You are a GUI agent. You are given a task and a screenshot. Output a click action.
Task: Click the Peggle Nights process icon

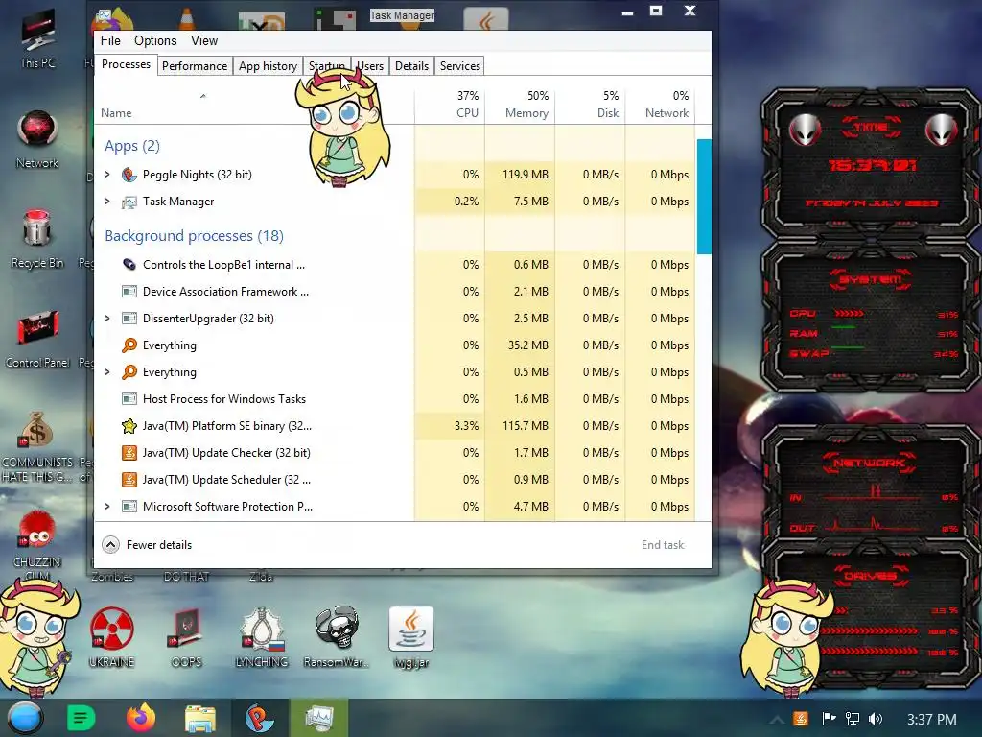[129, 175]
